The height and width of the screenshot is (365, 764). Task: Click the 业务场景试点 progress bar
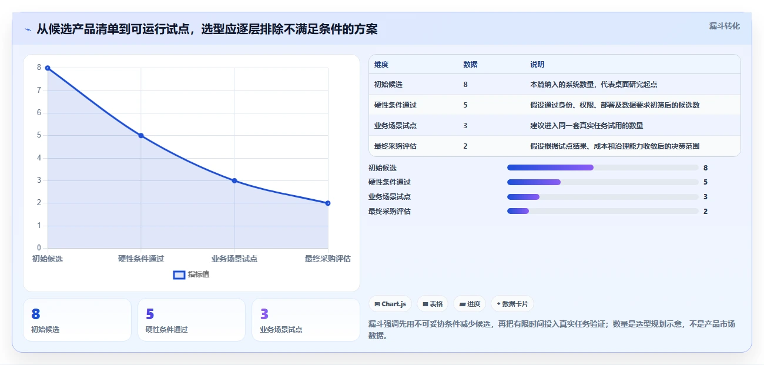point(603,197)
